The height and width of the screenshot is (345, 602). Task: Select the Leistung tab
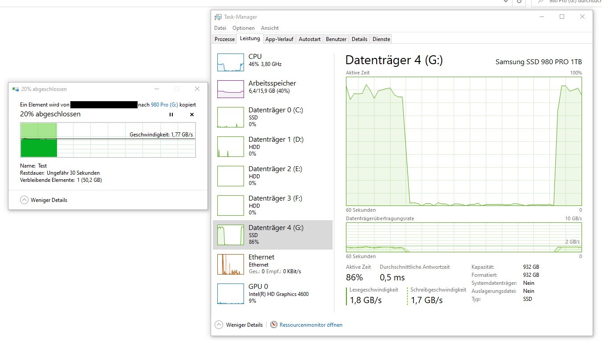coord(250,38)
